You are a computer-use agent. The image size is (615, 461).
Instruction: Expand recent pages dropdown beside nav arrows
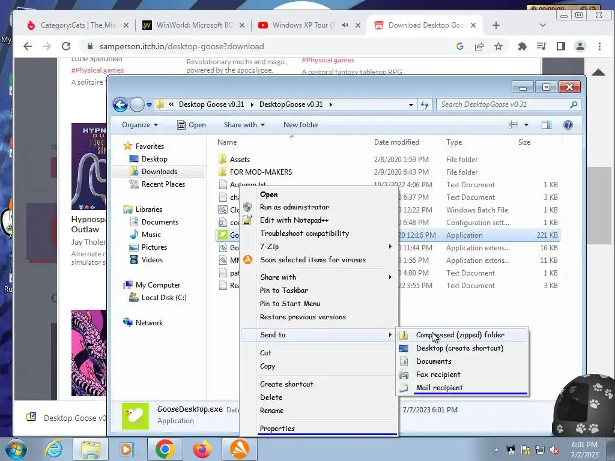point(149,104)
